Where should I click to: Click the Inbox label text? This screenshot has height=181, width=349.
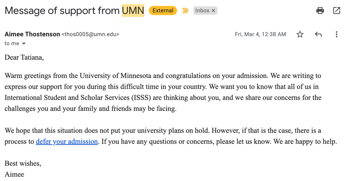pyautogui.click(x=202, y=11)
